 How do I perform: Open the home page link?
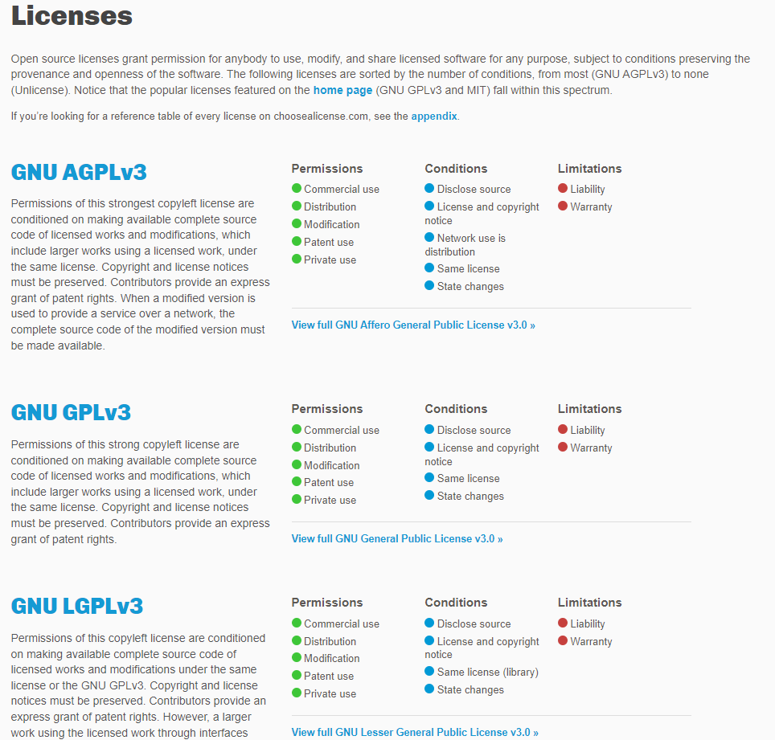(342, 91)
